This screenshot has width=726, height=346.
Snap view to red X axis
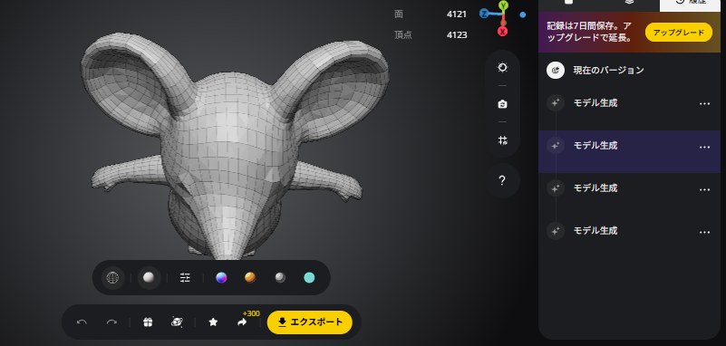[x=502, y=32]
